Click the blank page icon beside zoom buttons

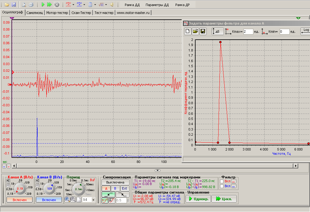click(79, 200)
